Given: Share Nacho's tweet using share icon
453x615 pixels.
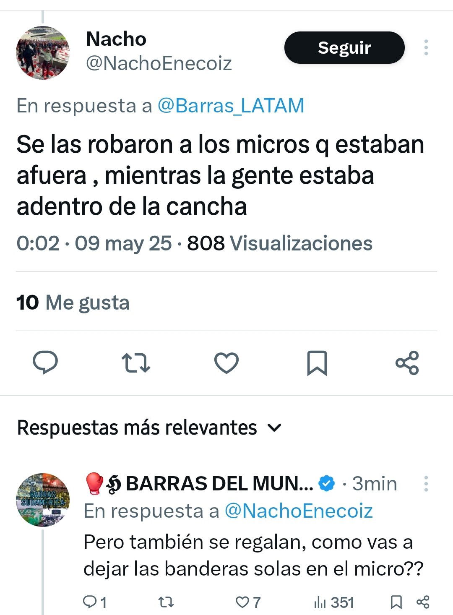Looking at the screenshot, I should point(407,362).
